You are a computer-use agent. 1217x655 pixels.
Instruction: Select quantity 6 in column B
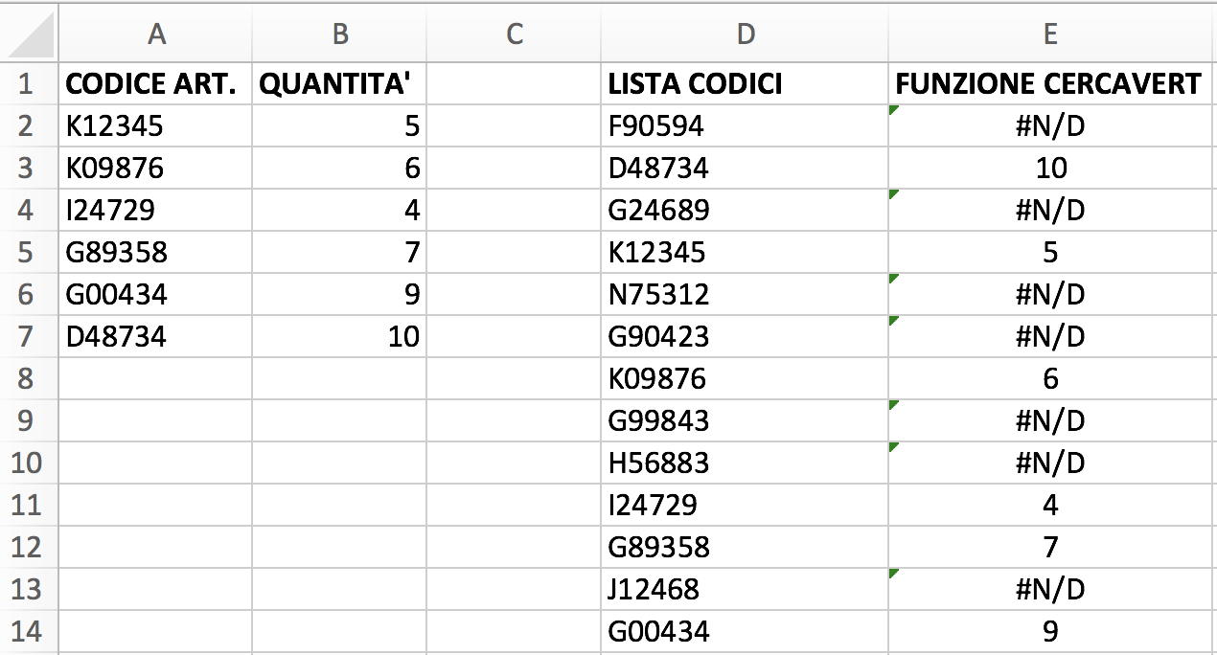[x=340, y=169]
